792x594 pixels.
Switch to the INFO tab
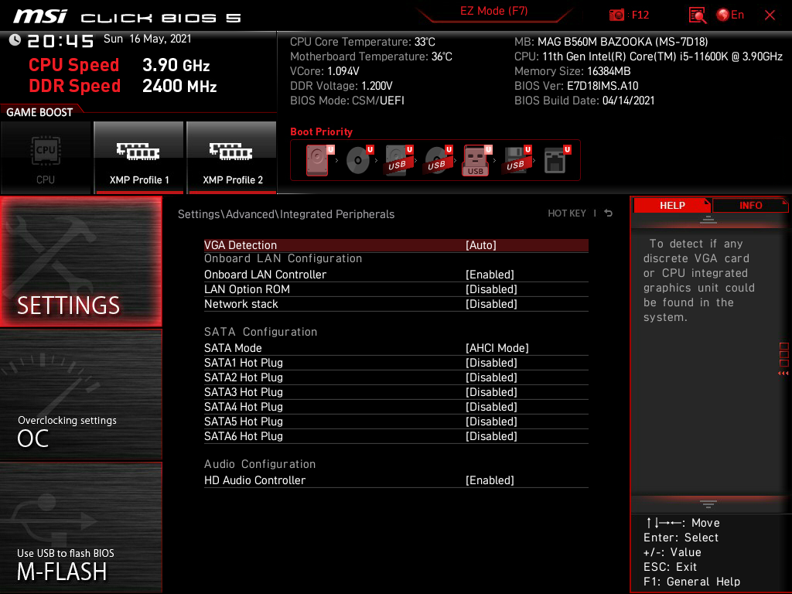point(750,205)
